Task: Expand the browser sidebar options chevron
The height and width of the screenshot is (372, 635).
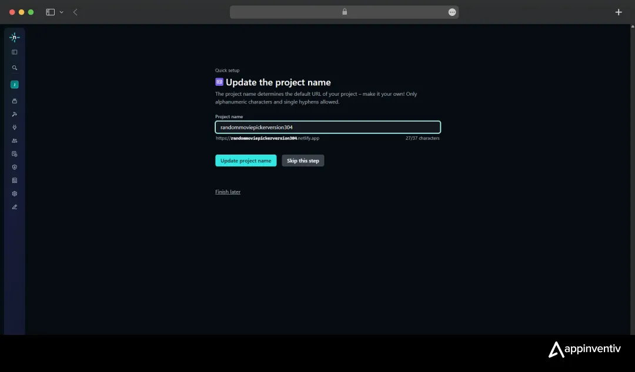Action: [x=62, y=12]
